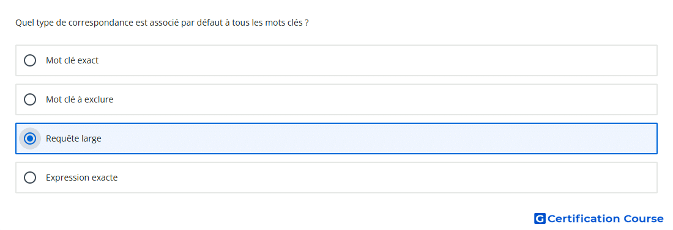
Task: Choose the 'Mot clé à exclure' radio circle
Action: click(30, 99)
